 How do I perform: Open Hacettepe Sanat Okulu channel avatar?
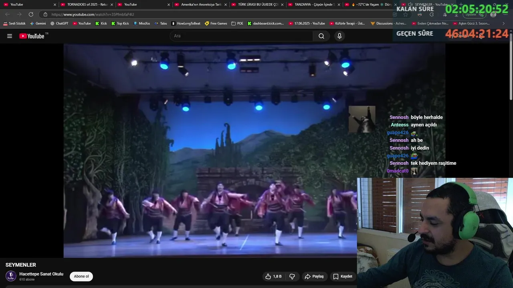[x=11, y=276]
